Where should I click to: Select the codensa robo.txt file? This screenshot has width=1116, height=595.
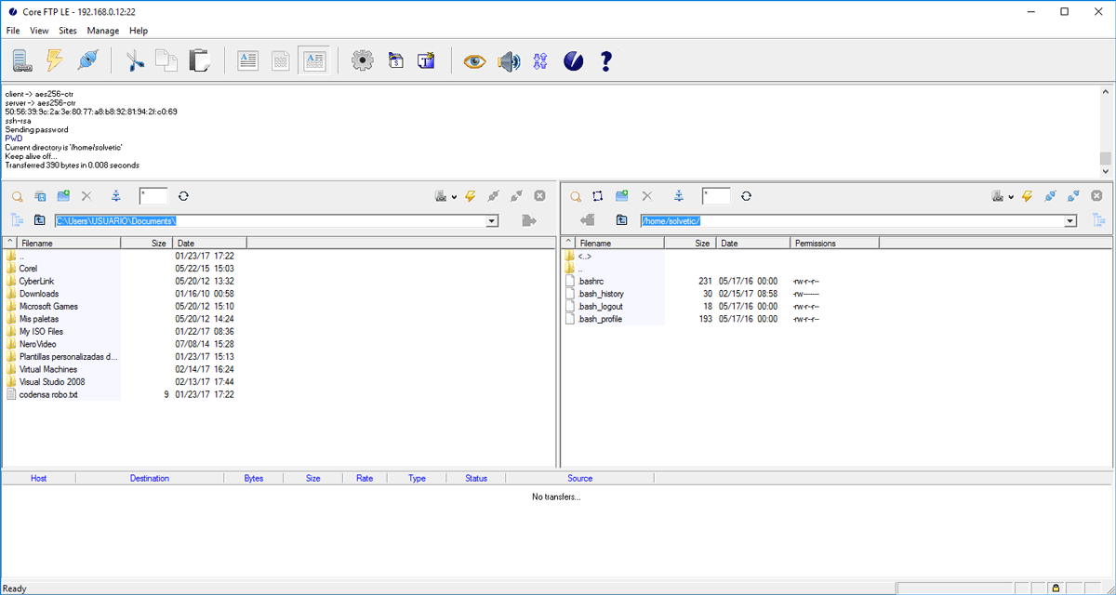tap(48, 394)
